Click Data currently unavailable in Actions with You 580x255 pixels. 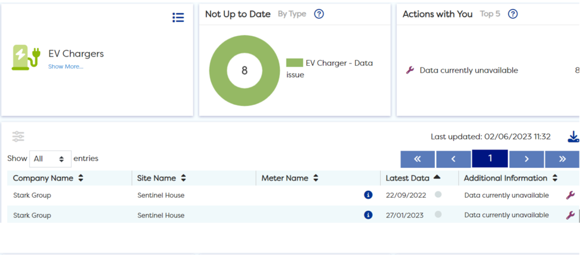(468, 70)
